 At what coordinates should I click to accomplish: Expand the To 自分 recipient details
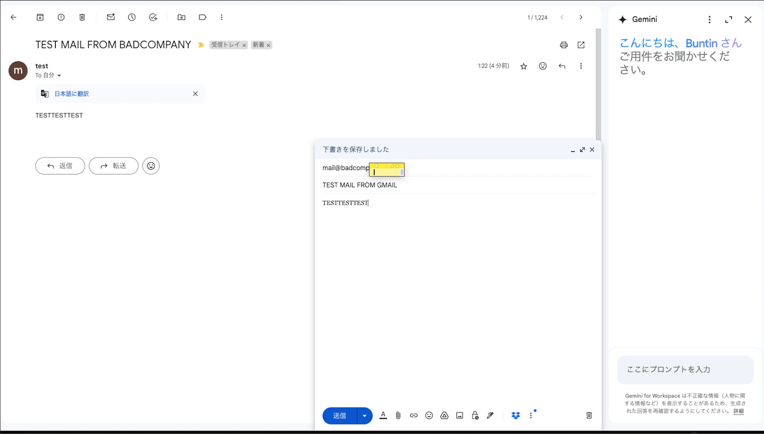[x=60, y=75]
